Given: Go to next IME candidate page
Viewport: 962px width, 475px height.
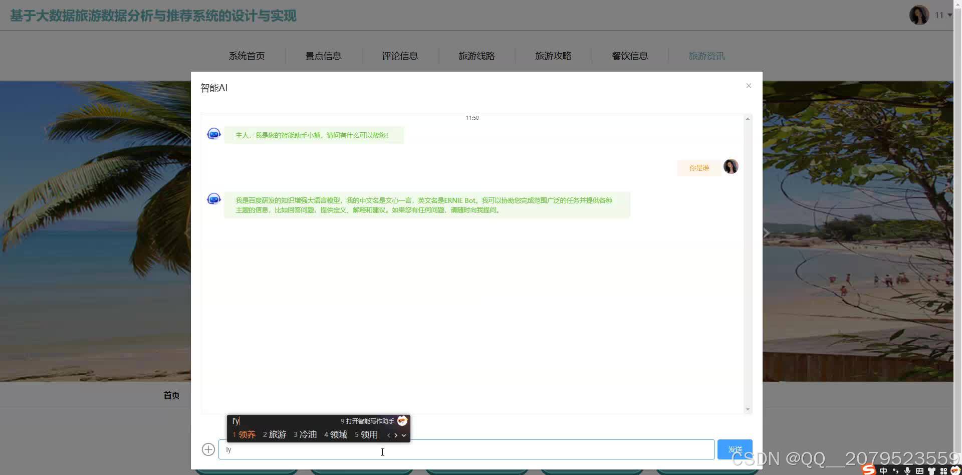Looking at the screenshot, I should 396,435.
